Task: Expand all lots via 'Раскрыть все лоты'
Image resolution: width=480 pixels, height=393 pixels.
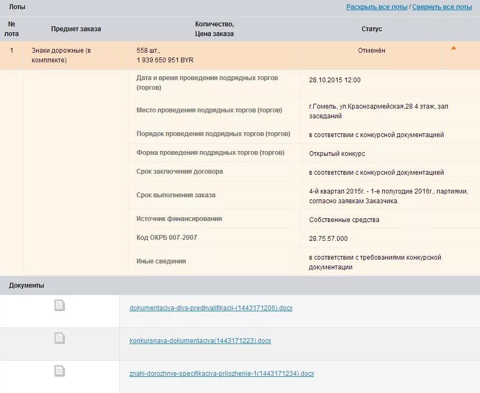Action: [377, 7]
